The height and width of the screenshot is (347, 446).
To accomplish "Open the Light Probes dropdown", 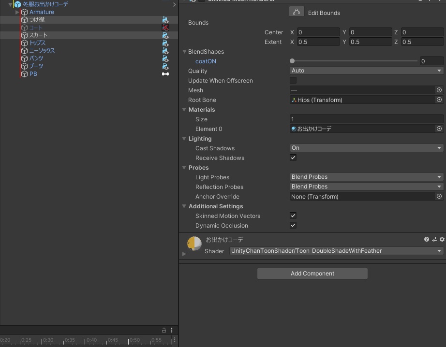I will click(366, 177).
